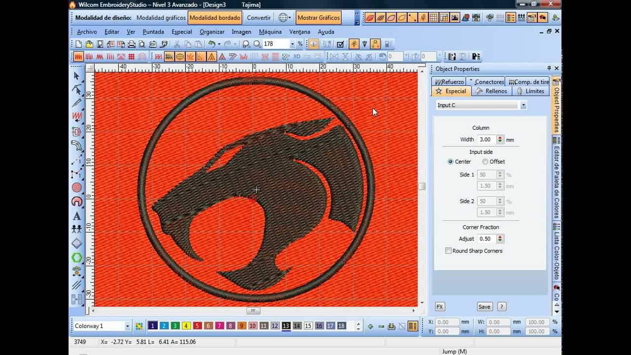
Task: Switch to the Rellenos tab
Action: (491, 91)
